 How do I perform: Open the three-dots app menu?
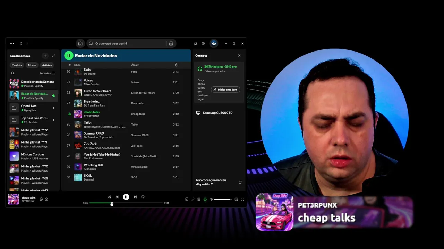(12, 44)
